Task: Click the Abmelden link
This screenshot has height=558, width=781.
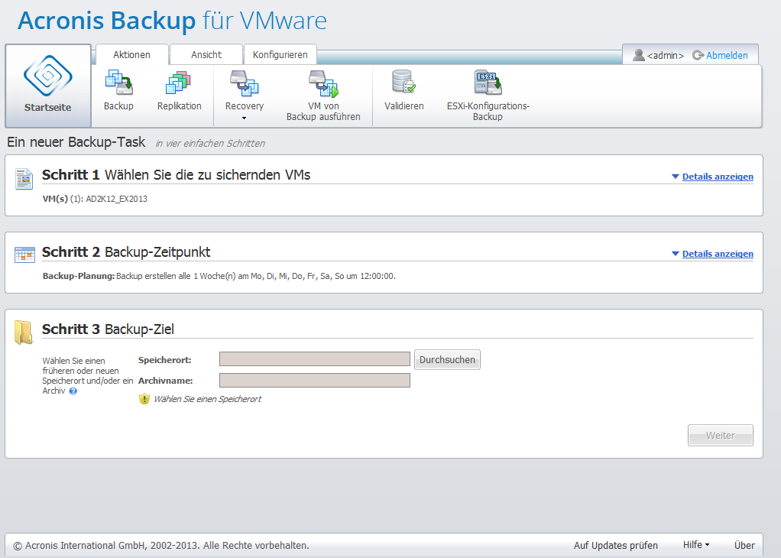Action: click(x=727, y=55)
